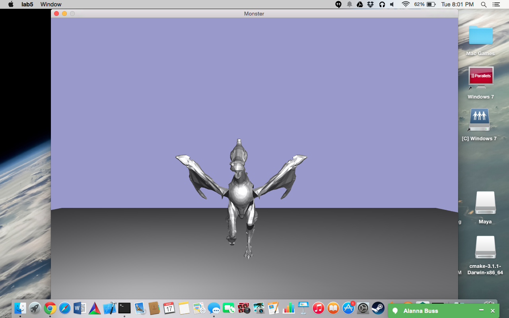The height and width of the screenshot is (318, 509).
Task: Open CMake triangle icon in dock
Action: coord(95,308)
